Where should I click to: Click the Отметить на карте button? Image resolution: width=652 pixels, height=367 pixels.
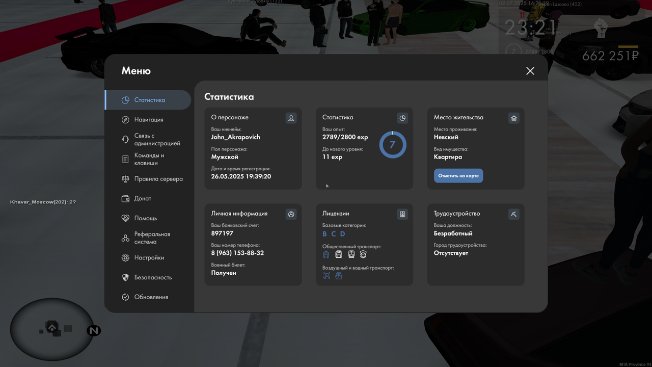[x=458, y=176]
